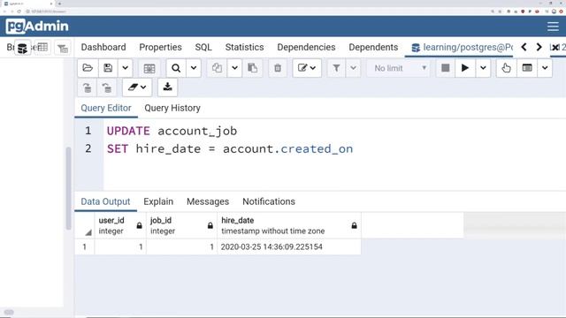566x318 pixels.
Task: Expand the save options dropdown arrow
Action: pyautogui.click(x=125, y=68)
